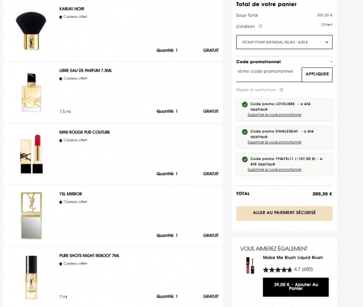Type in the promo code field
The image size is (363, 307).
pos(268,72)
